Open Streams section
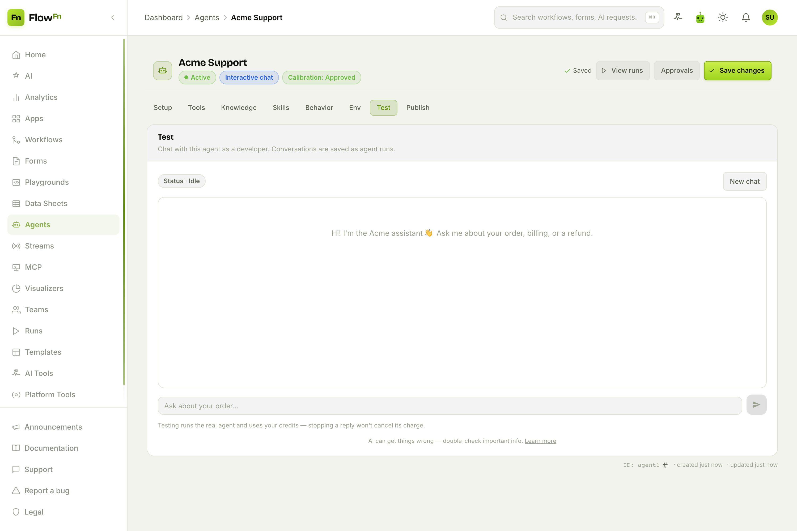This screenshot has width=797, height=531. [x=63, y=246]
